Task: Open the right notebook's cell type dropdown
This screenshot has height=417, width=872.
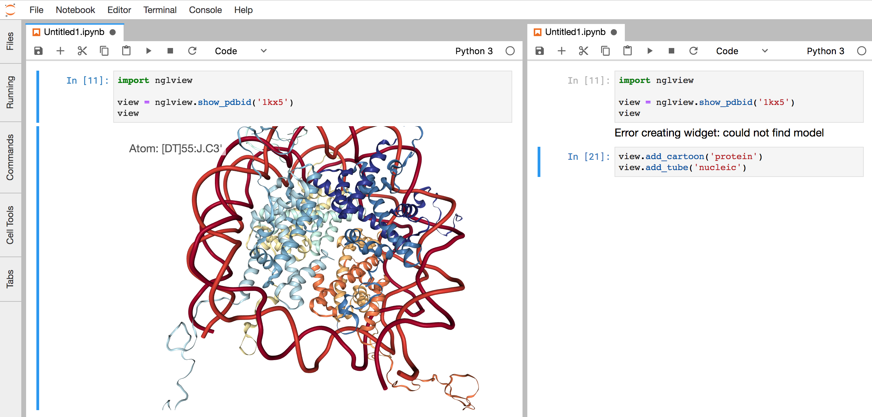Action: (742, 50)
